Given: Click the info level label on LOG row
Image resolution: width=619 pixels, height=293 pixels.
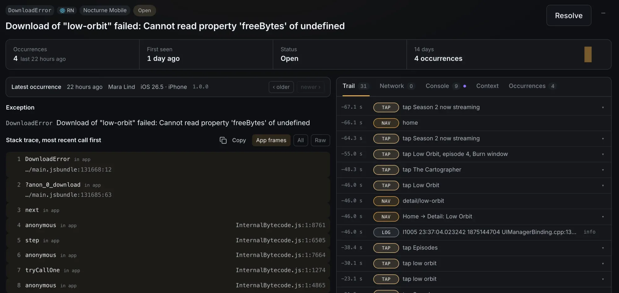Looking at the screenshot, I should pyautogui.click(x=589, y=232).
